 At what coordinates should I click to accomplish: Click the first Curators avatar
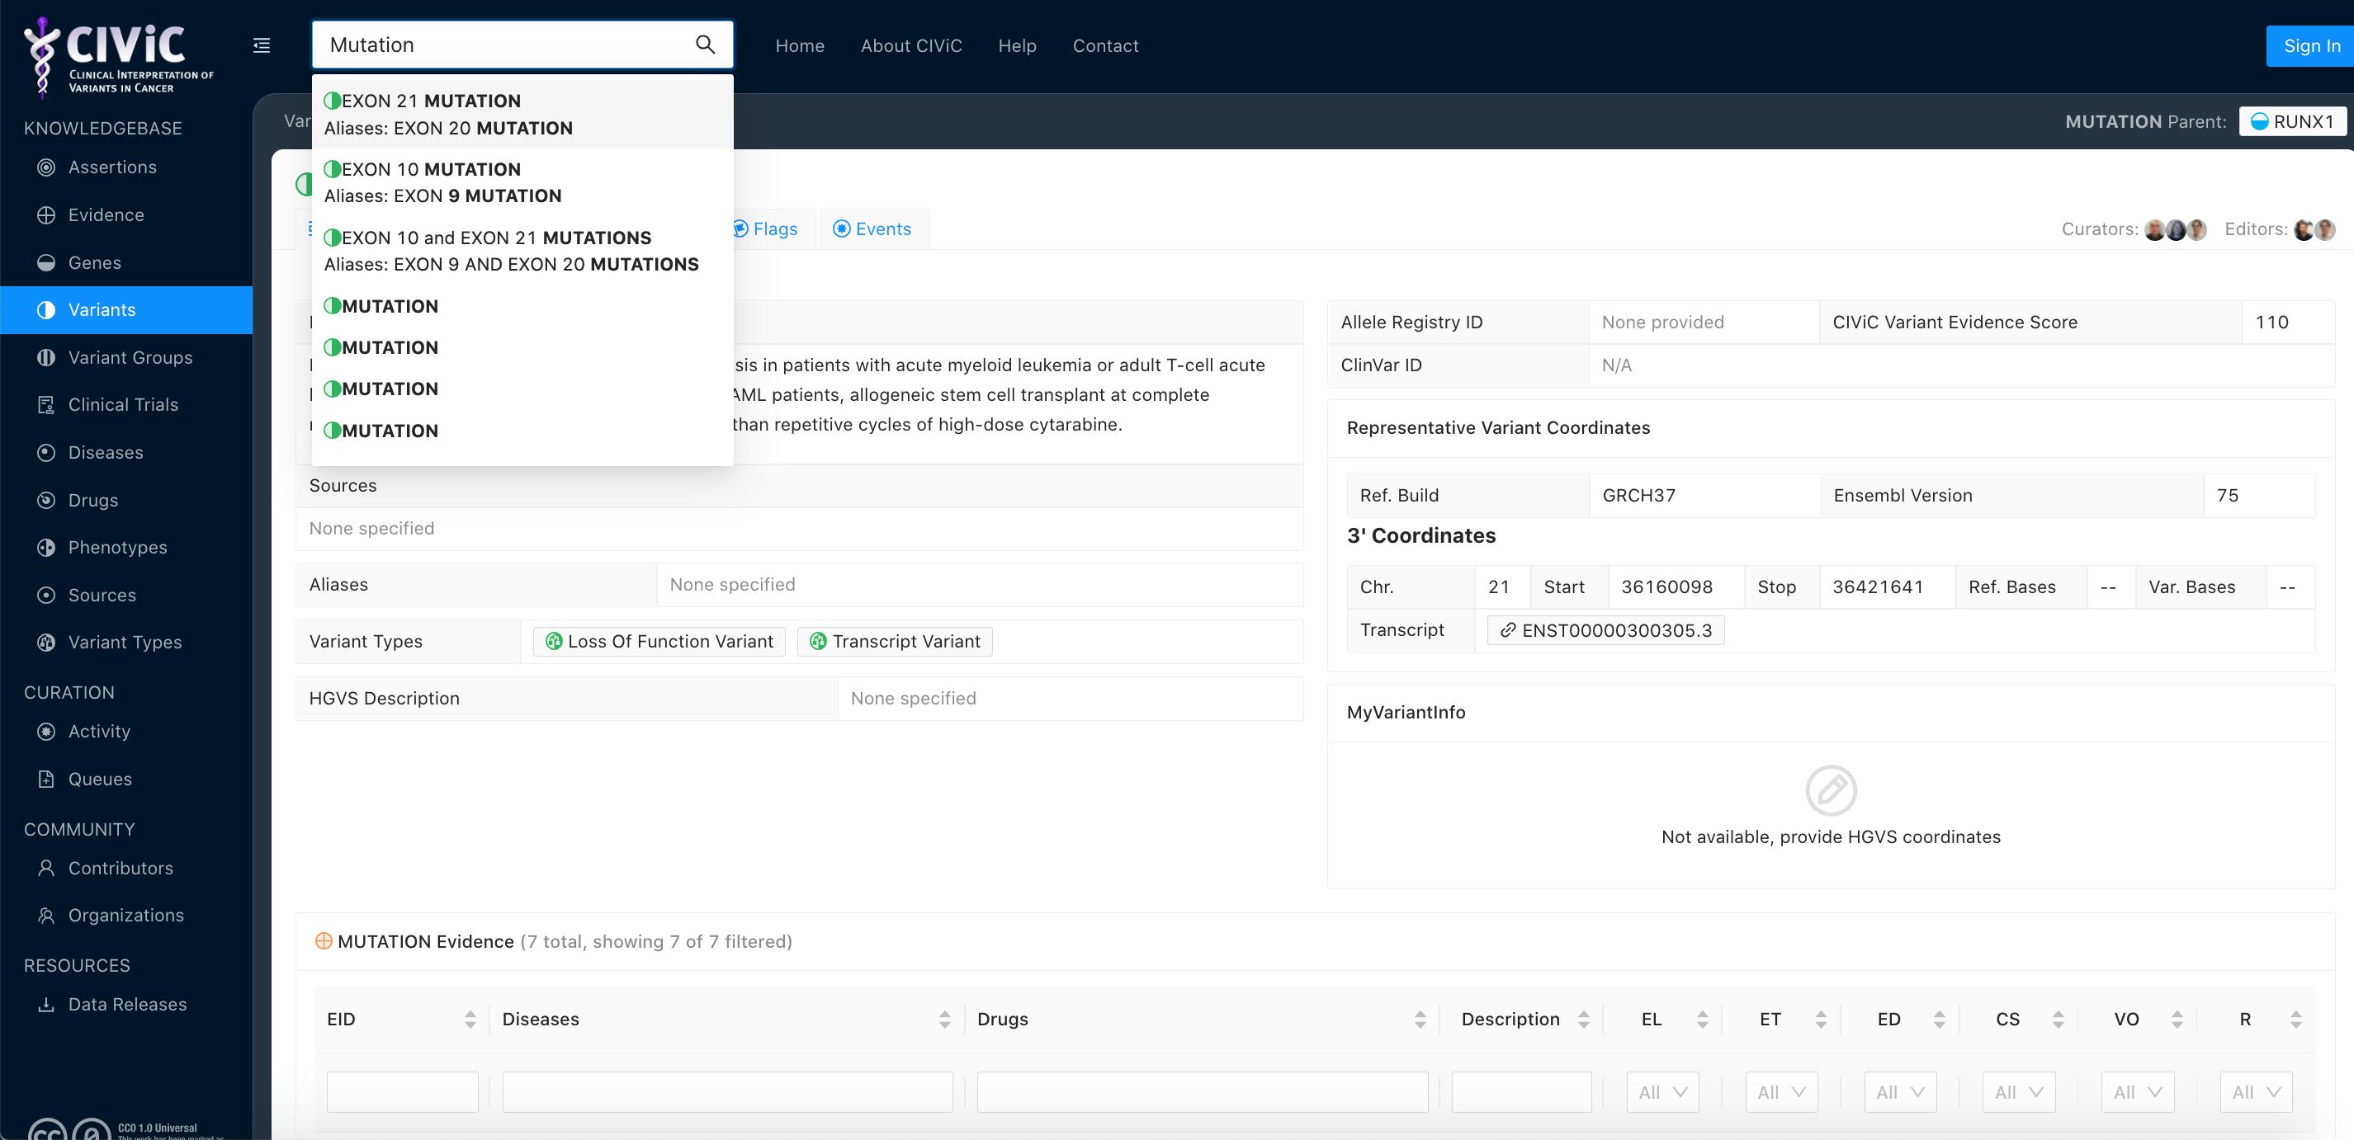[2155, 229]
